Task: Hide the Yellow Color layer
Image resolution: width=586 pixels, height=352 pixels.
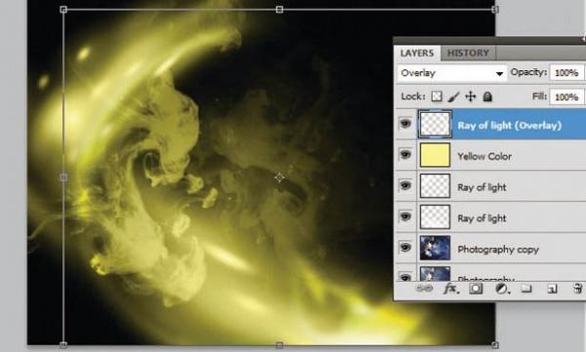Action: 405,154
